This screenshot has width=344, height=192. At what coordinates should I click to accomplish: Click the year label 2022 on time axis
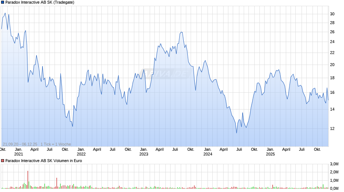(x=81, y=154)
